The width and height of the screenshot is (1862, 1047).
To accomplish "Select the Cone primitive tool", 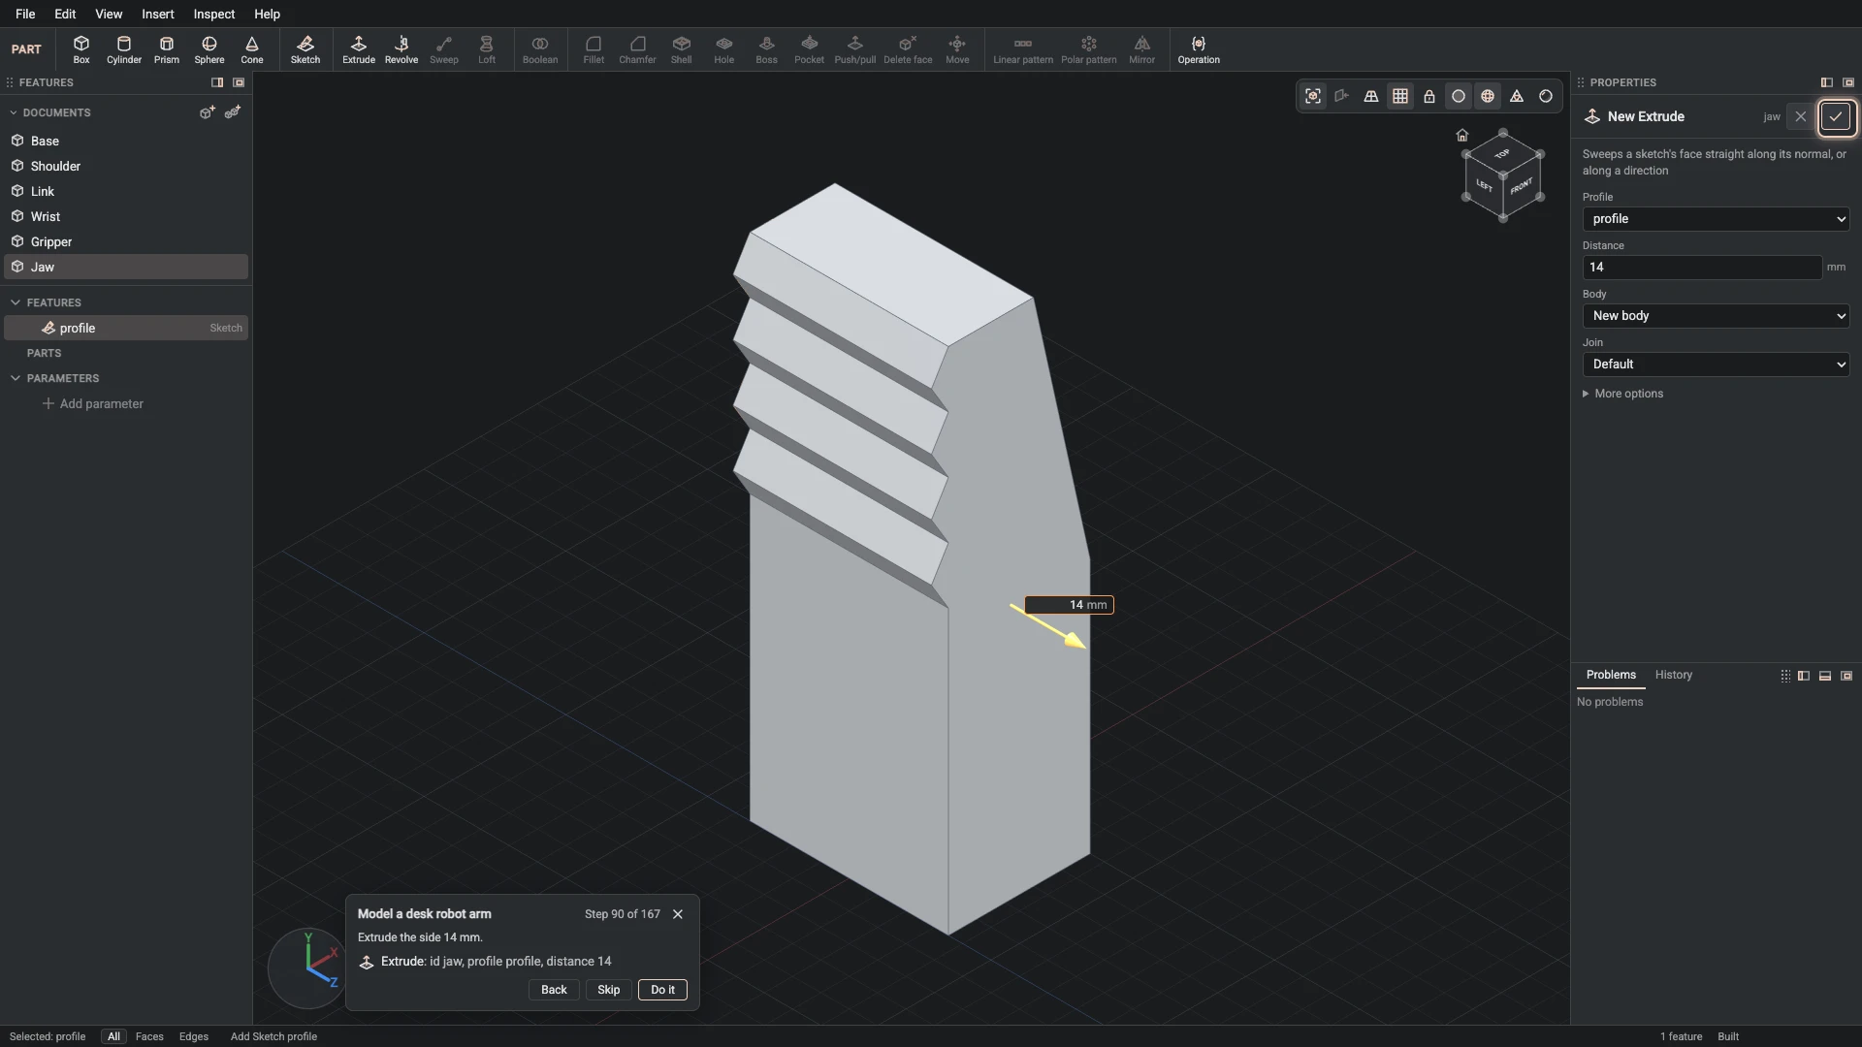I will [252, 49].
